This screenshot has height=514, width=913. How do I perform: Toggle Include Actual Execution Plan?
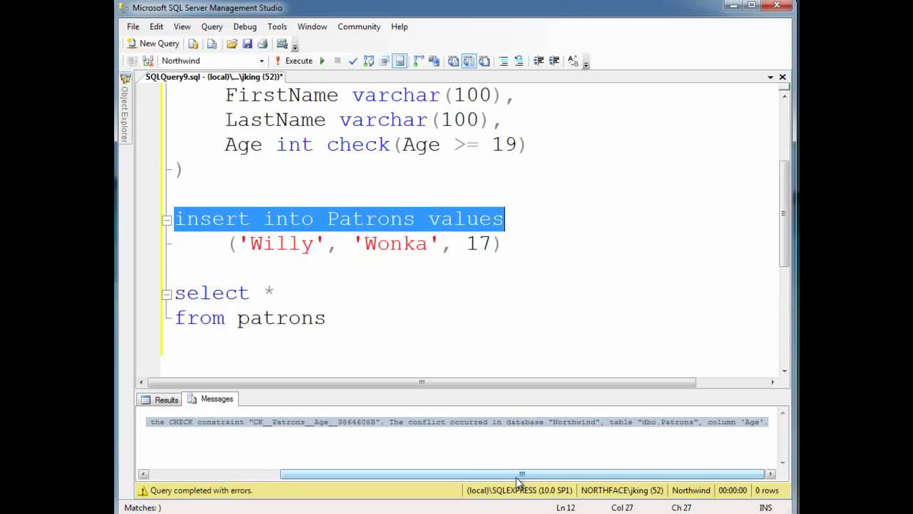pyautogui.click(x=419, y=61)
